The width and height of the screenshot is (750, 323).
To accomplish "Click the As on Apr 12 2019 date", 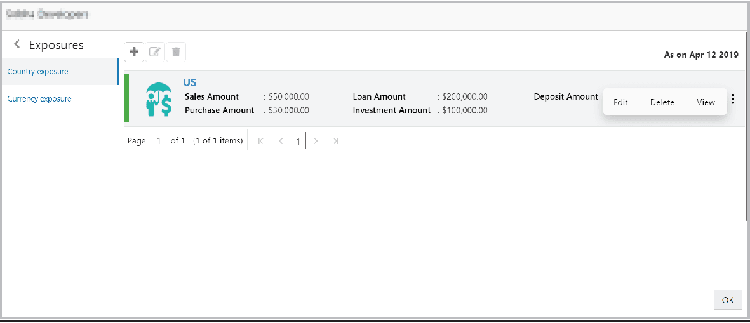I will pos(701,55).
